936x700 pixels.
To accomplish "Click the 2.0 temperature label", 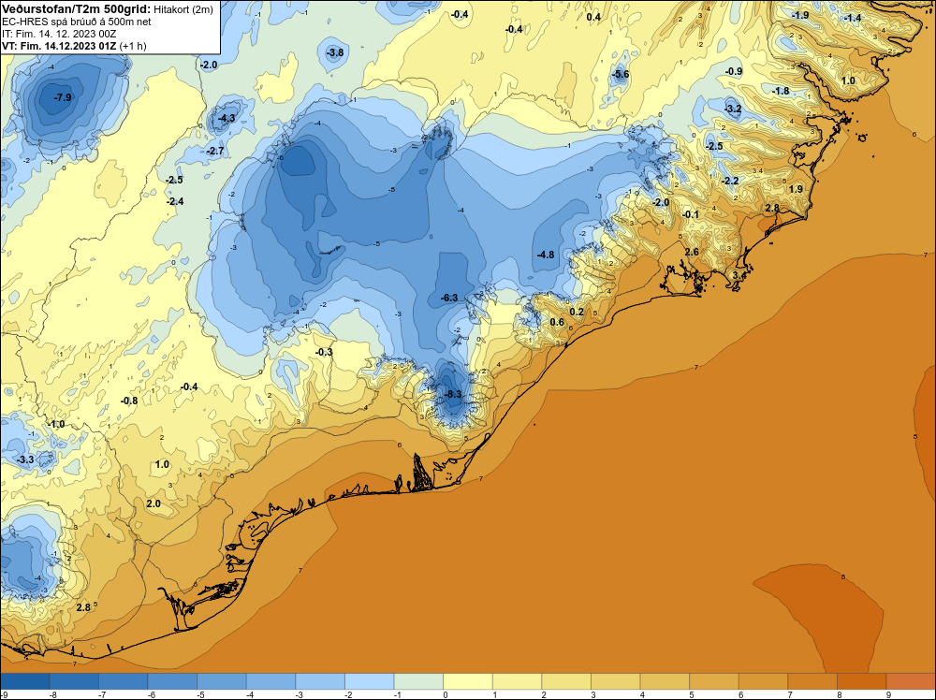I will (154, 503).
